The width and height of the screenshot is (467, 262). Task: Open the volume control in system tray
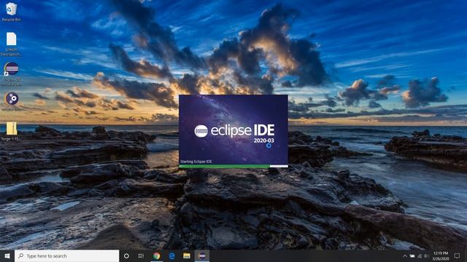tap(426, 256)
